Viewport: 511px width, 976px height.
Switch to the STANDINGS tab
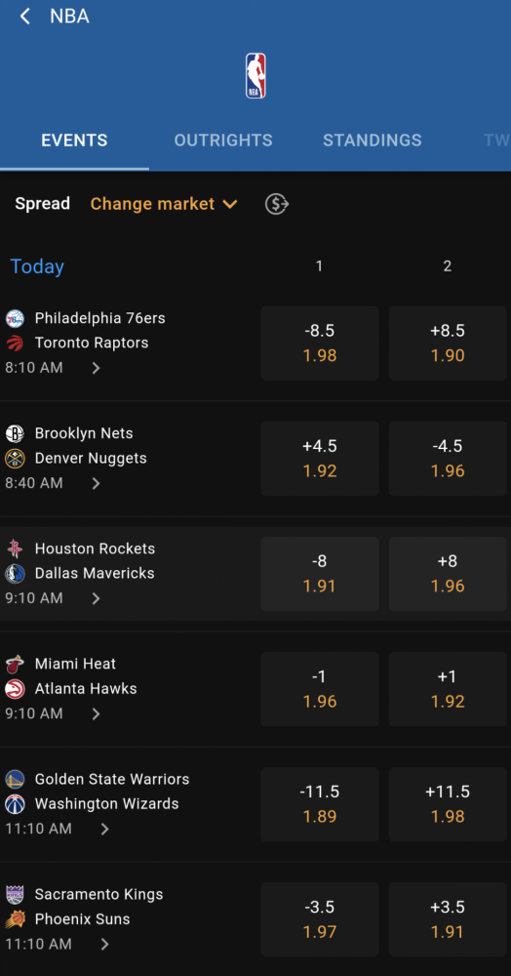(x=373, y=141)
